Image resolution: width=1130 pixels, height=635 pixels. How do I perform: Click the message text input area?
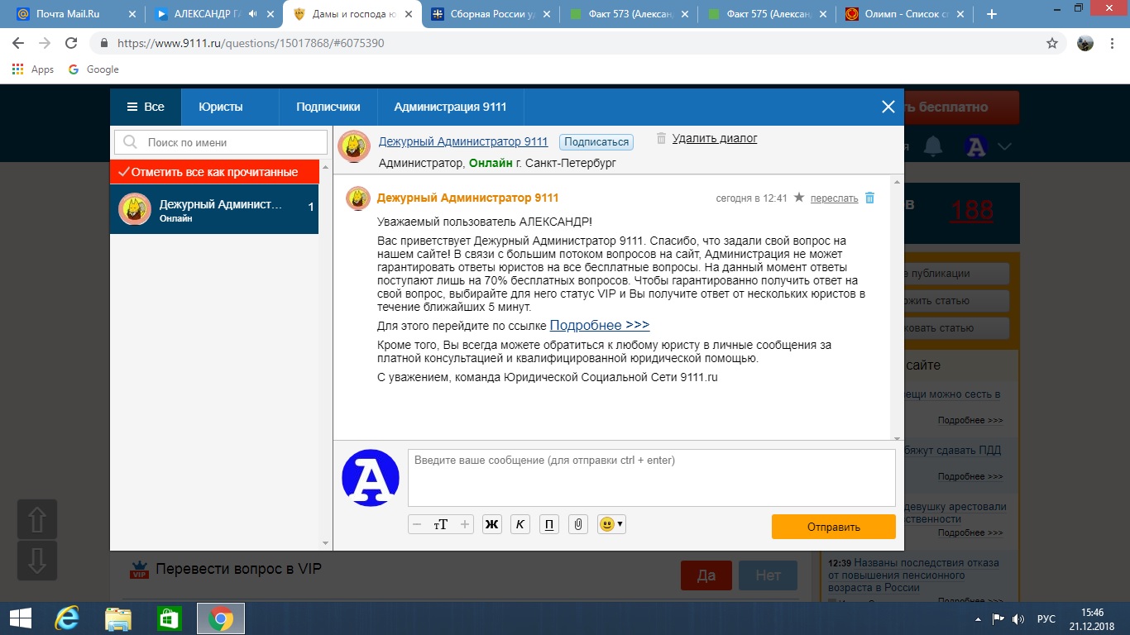652,478
